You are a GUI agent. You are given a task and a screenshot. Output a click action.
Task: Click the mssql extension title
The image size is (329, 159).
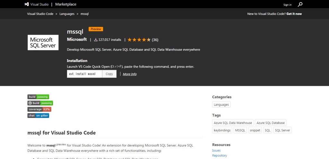[75, 32]
